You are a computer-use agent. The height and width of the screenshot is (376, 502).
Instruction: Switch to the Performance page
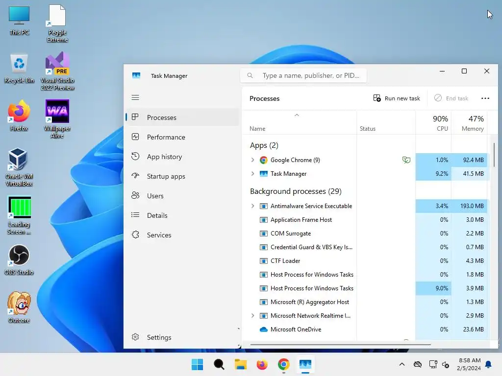pyautogui.click(x=183, y=137)
